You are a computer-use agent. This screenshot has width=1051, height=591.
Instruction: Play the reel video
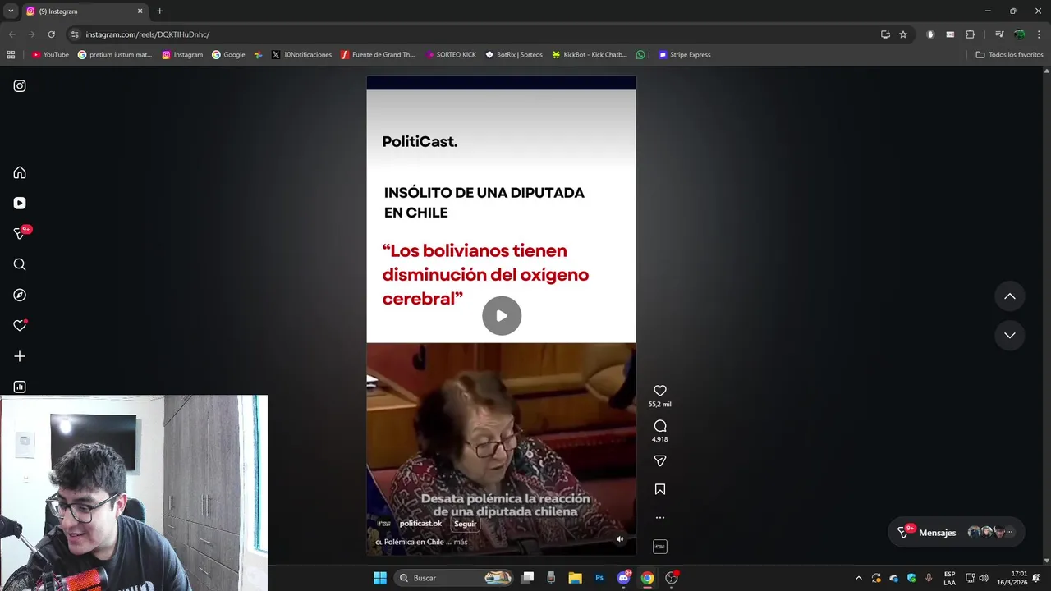pos(502,316)
